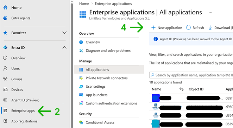Image resolution: width=233 pixels, height=128 pixels.
Task: Click the Object ID column header
Action: pyautogui.click(x=196, y=89)
